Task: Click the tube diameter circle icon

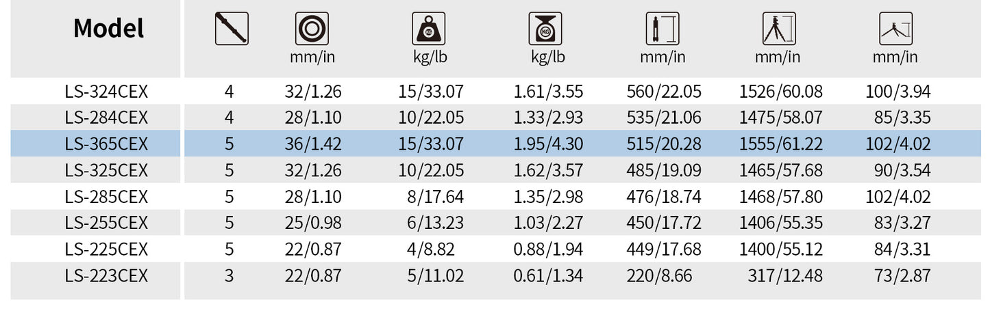Action: point(312,29)
